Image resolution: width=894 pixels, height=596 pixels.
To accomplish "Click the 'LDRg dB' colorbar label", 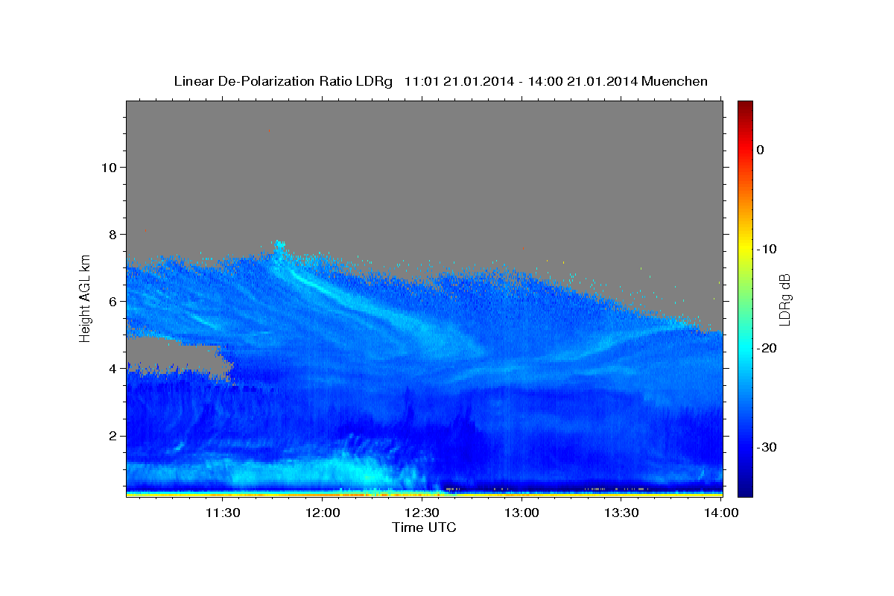I will [784, 299].
